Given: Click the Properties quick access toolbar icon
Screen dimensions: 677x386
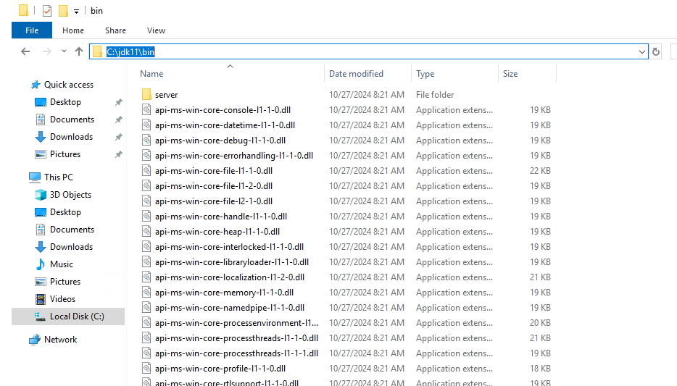Looking at the screenshot, I should [x=47, y=11].
